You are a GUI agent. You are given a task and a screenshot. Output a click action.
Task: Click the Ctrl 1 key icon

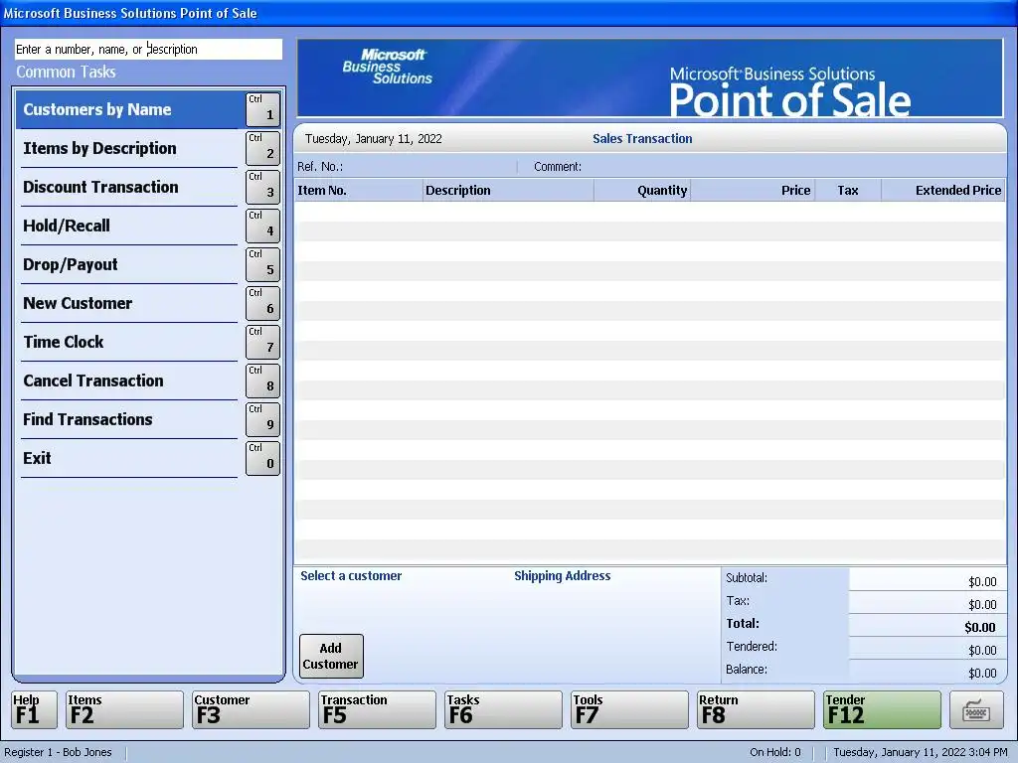pyautogui.click(x=262, y=109)
